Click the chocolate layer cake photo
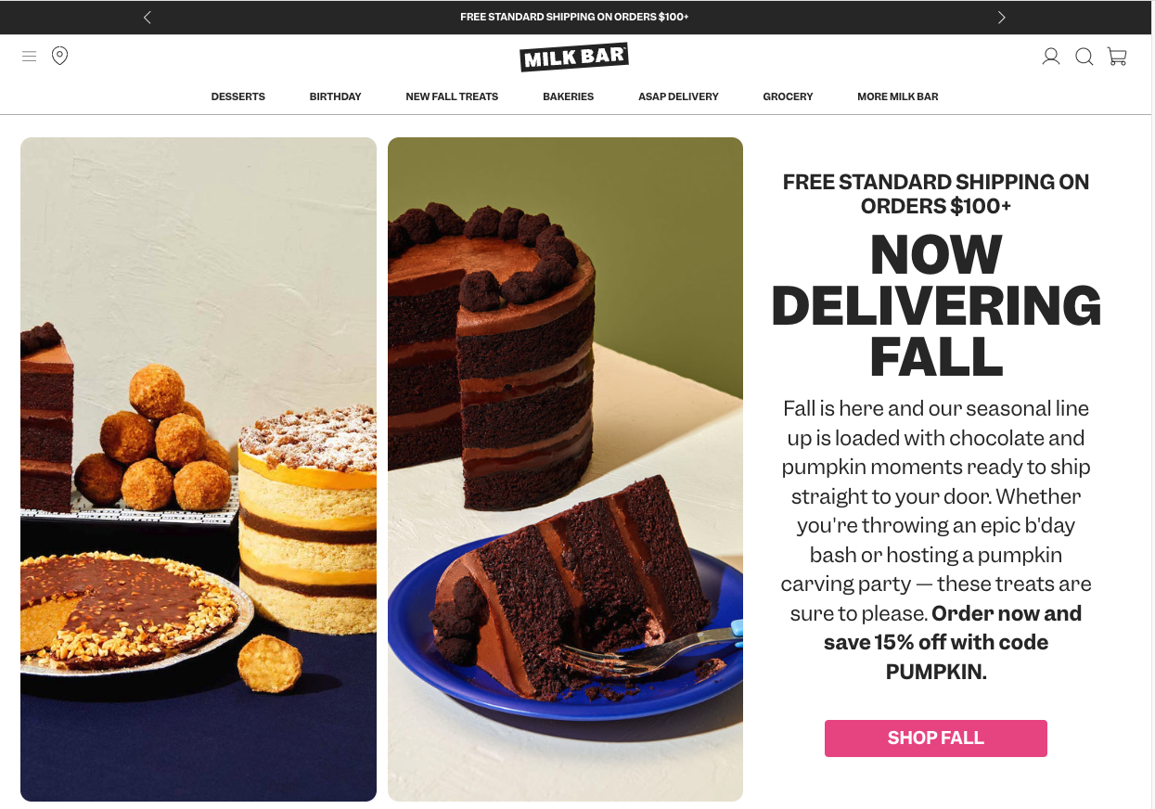The height and width of the screenshot is (809, 1155). 565,469
